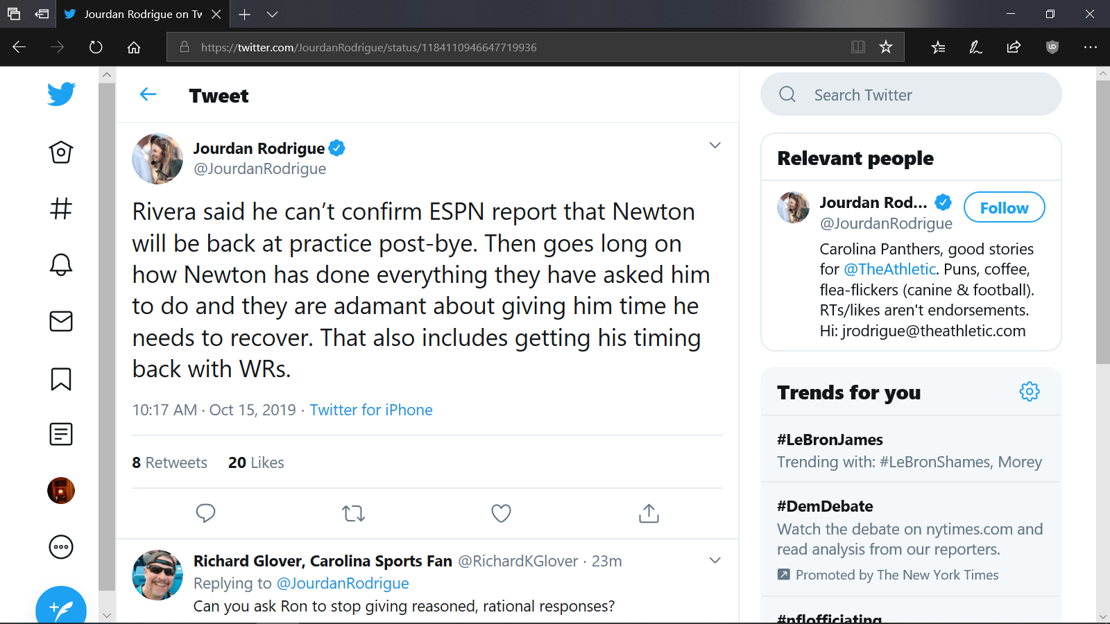Like the tweet with heart icon
The height and width of the screenshot is (624, 1110).
(501, 513)
